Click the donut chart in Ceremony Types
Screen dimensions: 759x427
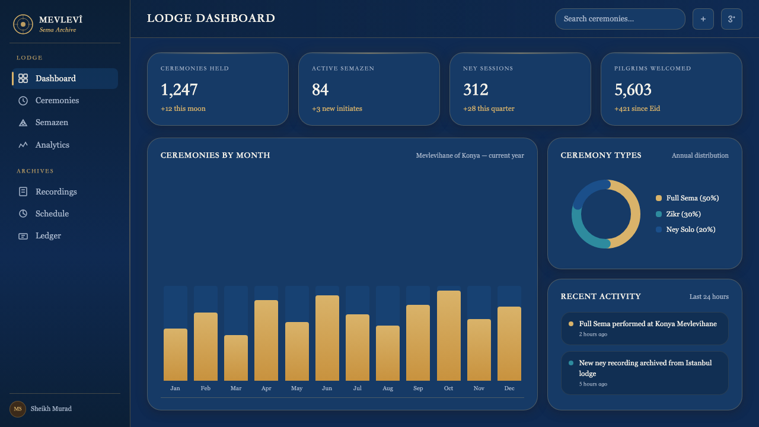click(606, 214)
